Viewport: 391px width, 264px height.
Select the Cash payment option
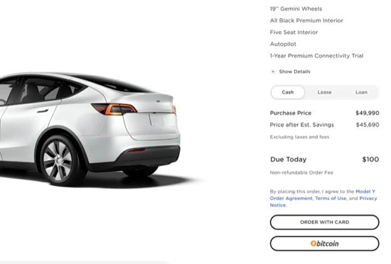[x=288, y=93]
